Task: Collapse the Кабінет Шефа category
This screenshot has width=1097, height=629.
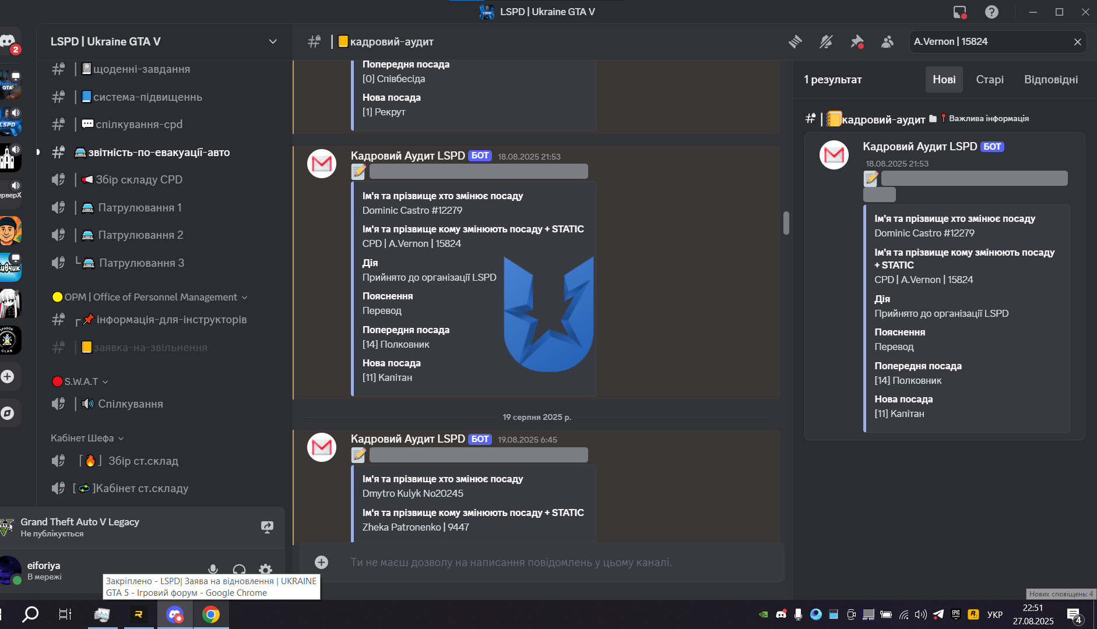Action: coord(87,438)
